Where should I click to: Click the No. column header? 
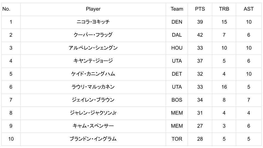click(x=6, y=9)
